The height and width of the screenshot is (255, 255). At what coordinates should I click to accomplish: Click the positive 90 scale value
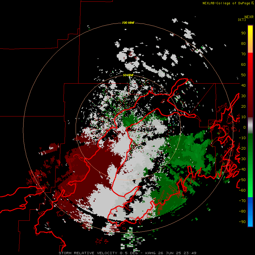243,33
